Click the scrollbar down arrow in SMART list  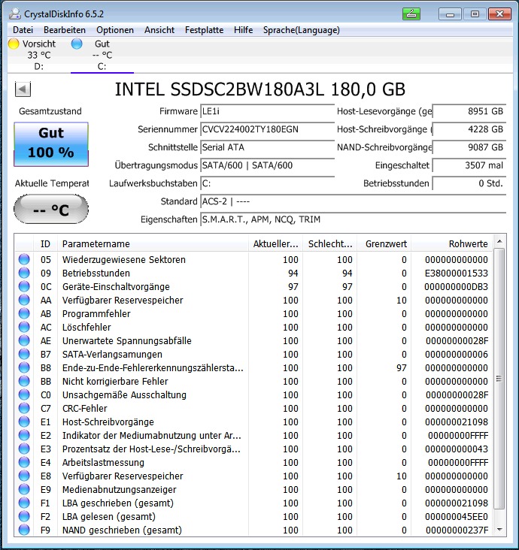(x=499, y=530)
